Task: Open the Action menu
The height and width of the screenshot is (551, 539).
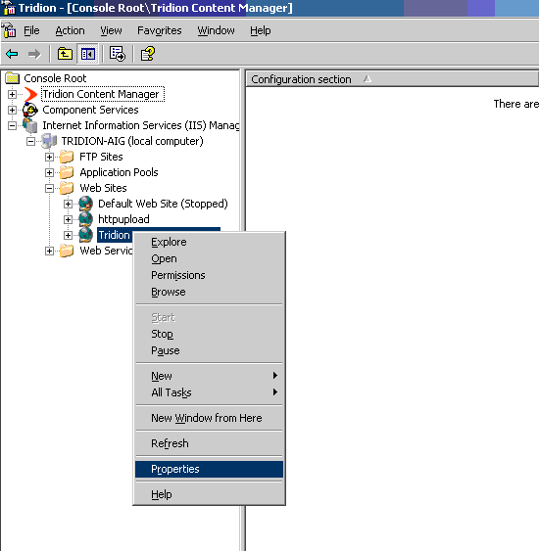Action: (70, 30)
